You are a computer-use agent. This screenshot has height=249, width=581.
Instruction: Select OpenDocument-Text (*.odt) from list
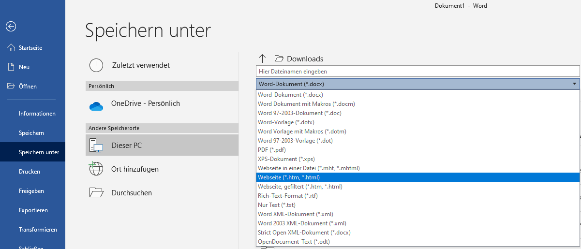(x=294, y=242)
